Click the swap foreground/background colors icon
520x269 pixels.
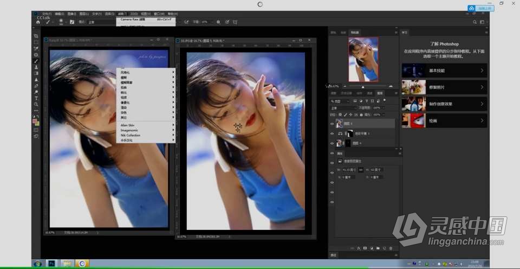(x=38, y=116)
